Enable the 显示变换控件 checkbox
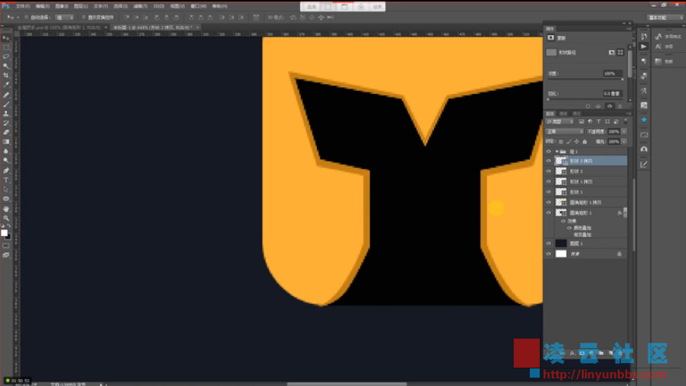The width and height of the screenshot is (686, 386). (x=83, y=18)
